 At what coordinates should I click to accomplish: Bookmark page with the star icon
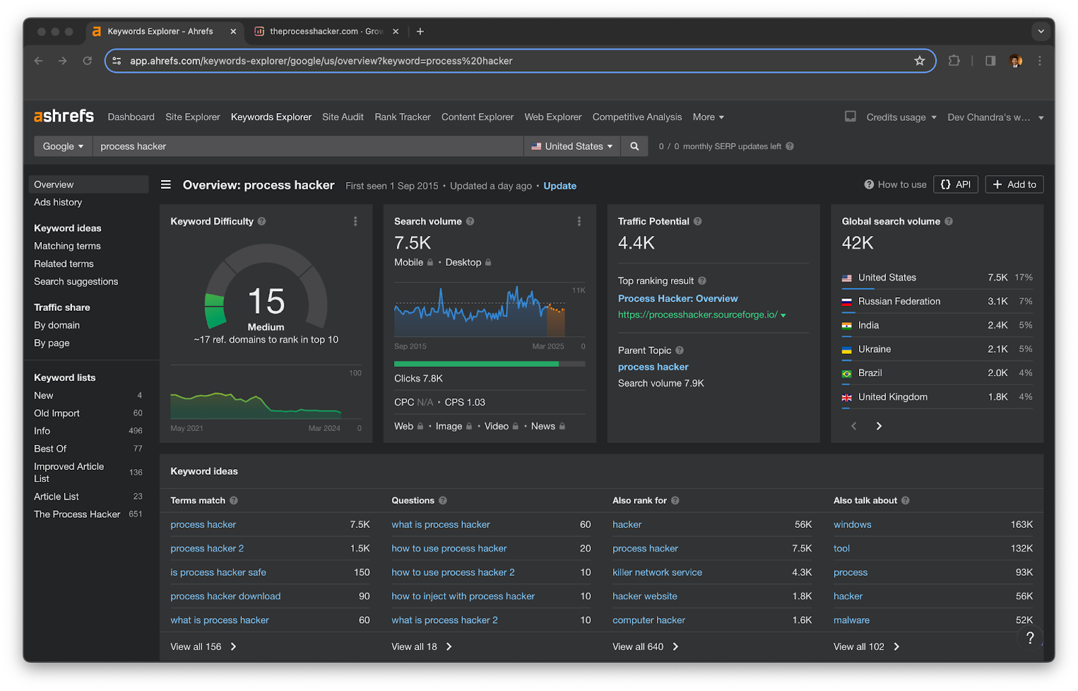920,61
